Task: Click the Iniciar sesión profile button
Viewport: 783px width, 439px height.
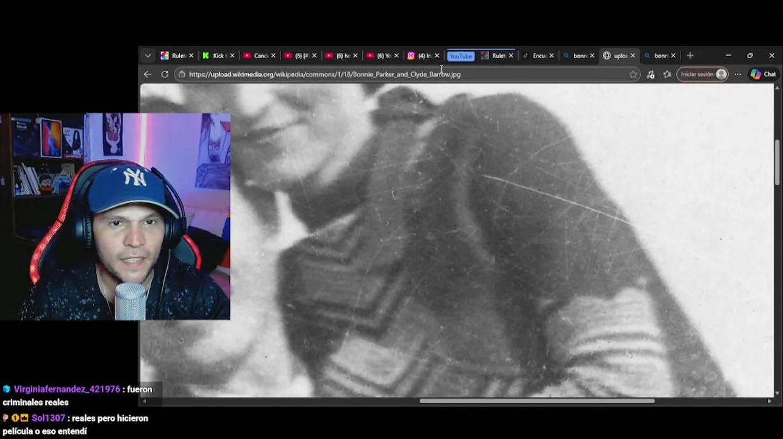Action: click(x=702, y=74)
